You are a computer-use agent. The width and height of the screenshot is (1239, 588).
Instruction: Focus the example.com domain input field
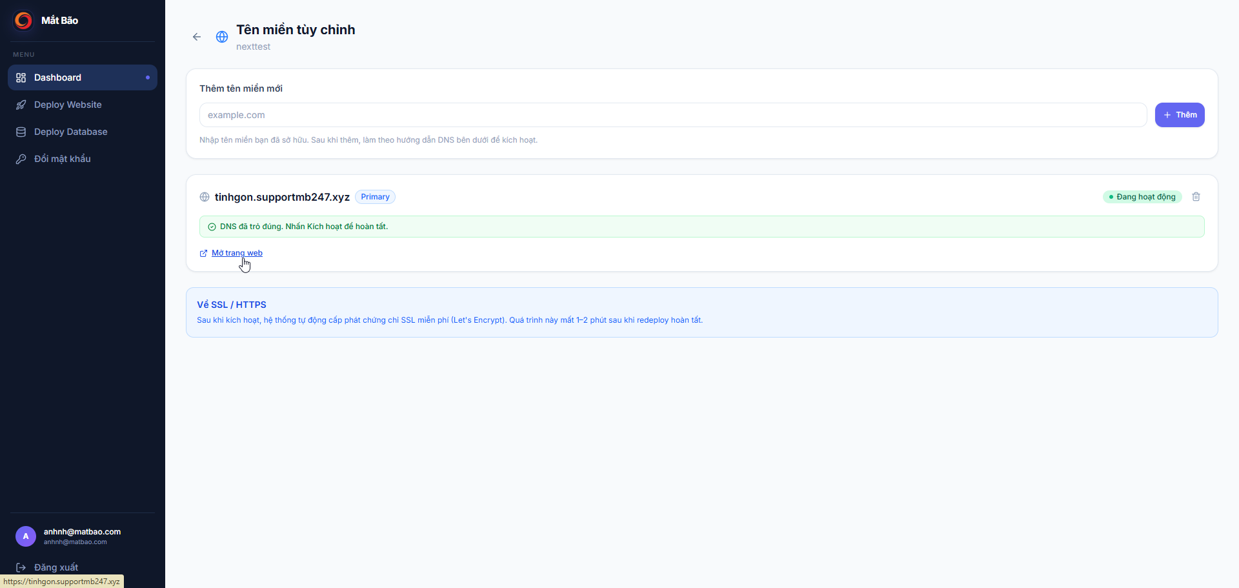point(673,115)
